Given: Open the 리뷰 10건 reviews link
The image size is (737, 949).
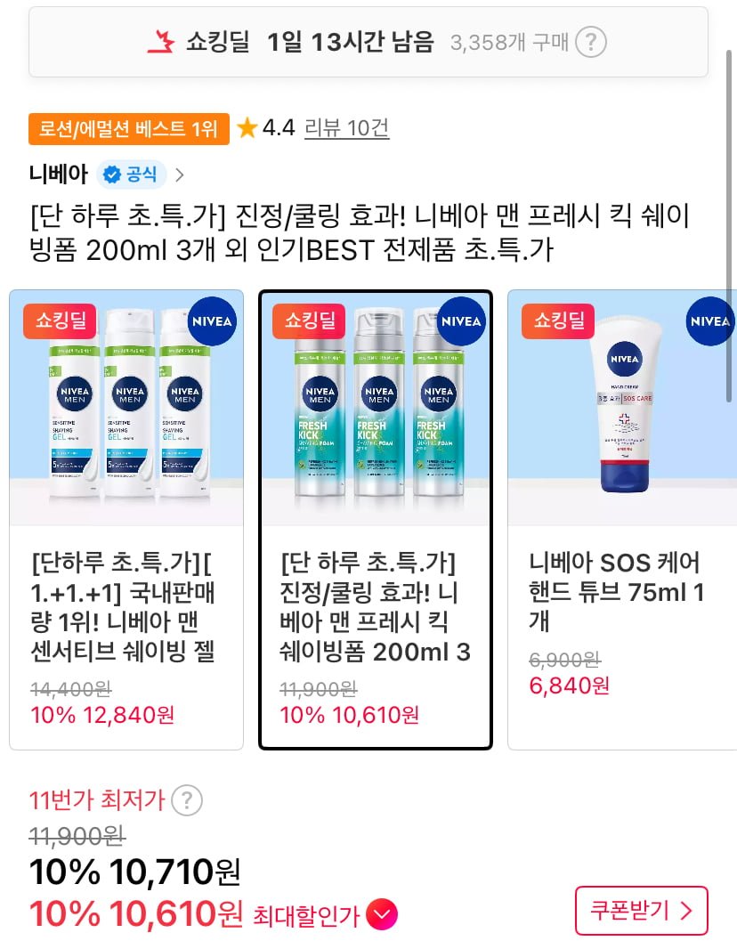Looking at the screenshot, I should [x=347, y=127].
